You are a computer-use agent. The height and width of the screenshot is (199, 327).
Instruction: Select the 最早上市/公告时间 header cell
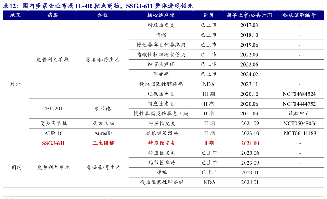pos(249,15)
